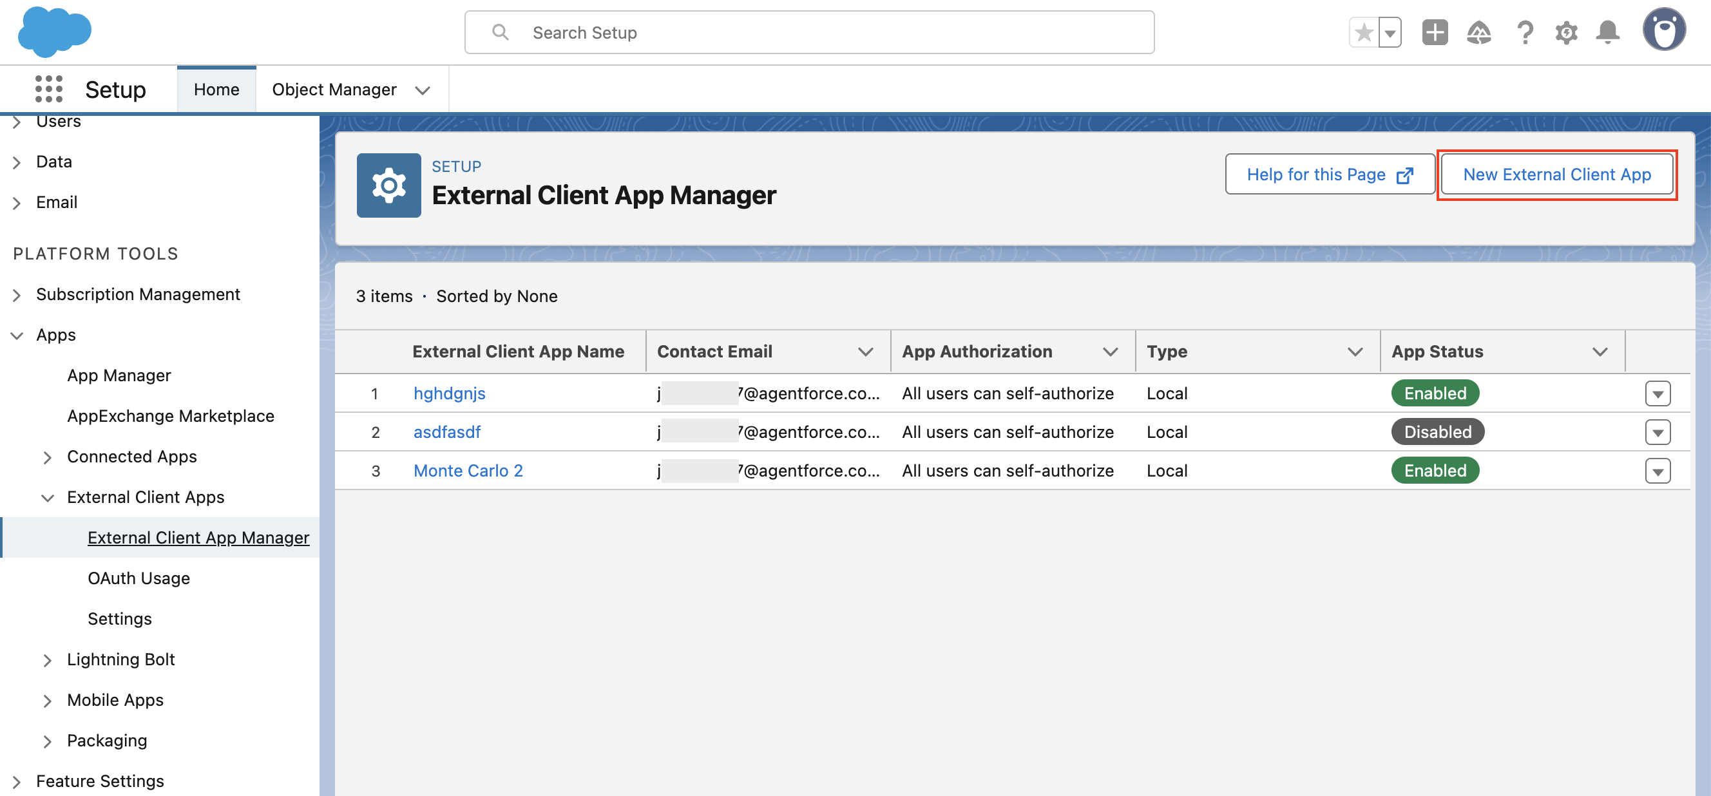Expand the Email tree section
This screenshot has width=1711, height=796.
pos(17,202)
